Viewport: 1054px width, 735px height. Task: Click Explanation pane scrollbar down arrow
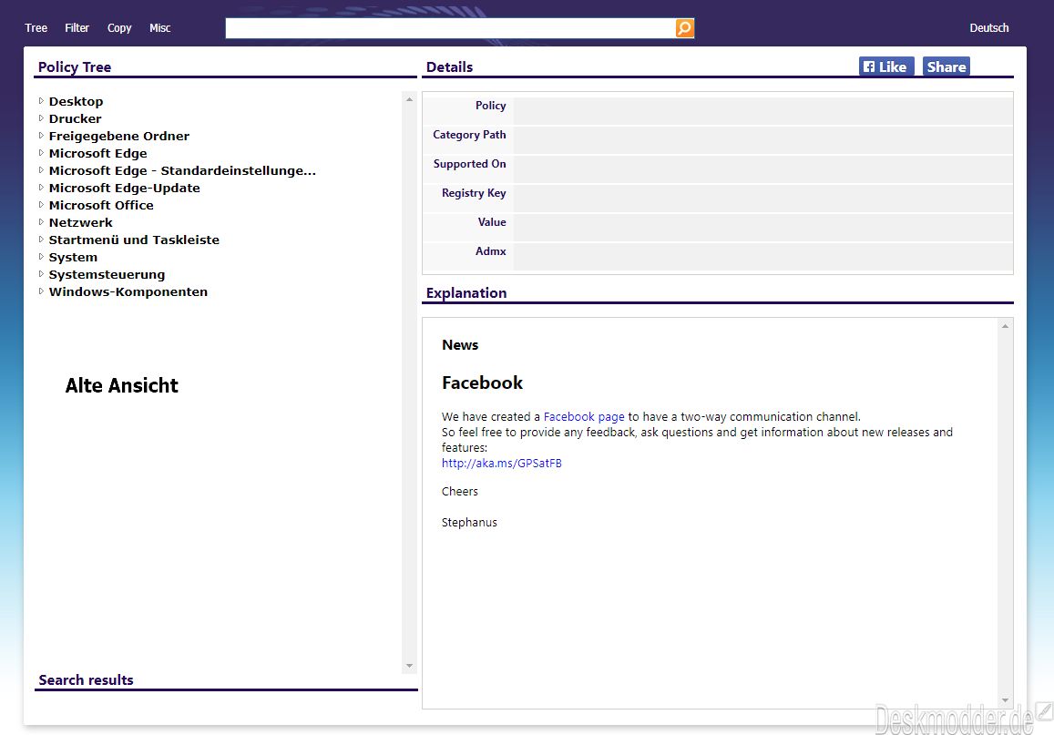click(x=1005, y=700)
